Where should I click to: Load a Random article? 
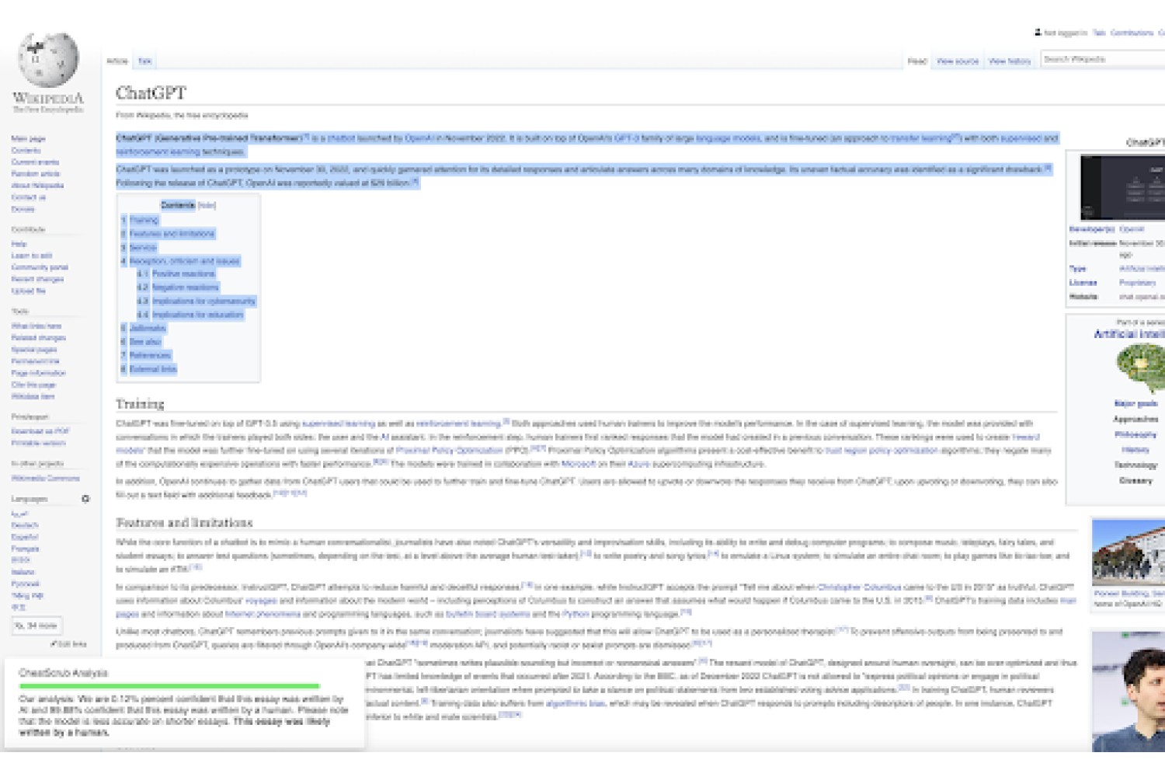pyautogui.click(x=36, y=173)
